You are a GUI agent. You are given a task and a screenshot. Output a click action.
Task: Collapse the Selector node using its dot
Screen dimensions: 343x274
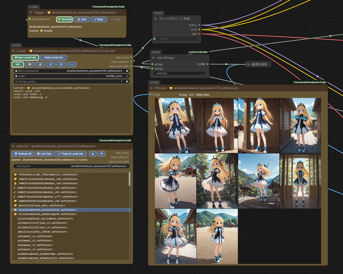click(x=13, y=146)
